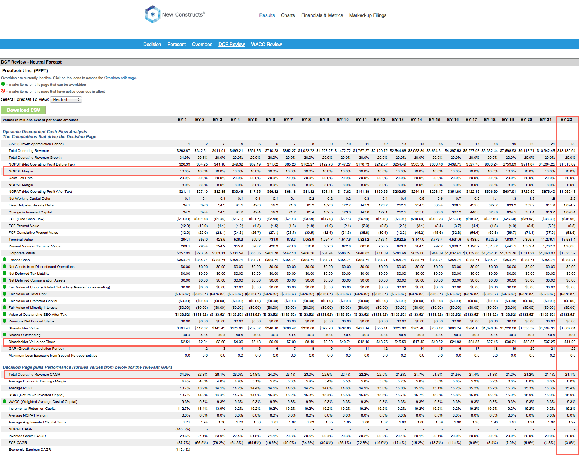
Task: Click the Download CSV button
Action: [x=23, y=110]
